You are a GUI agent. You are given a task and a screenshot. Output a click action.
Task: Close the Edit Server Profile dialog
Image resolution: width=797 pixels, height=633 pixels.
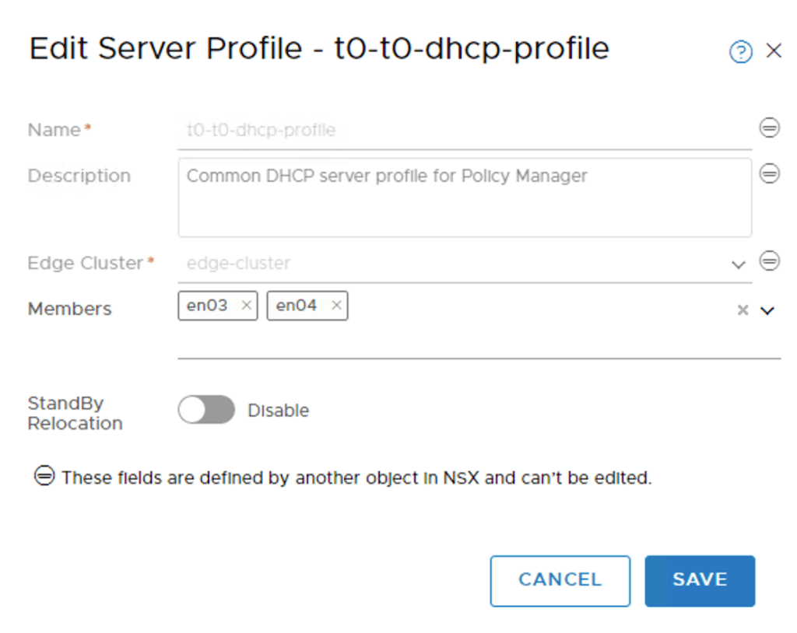pos(774,51)
